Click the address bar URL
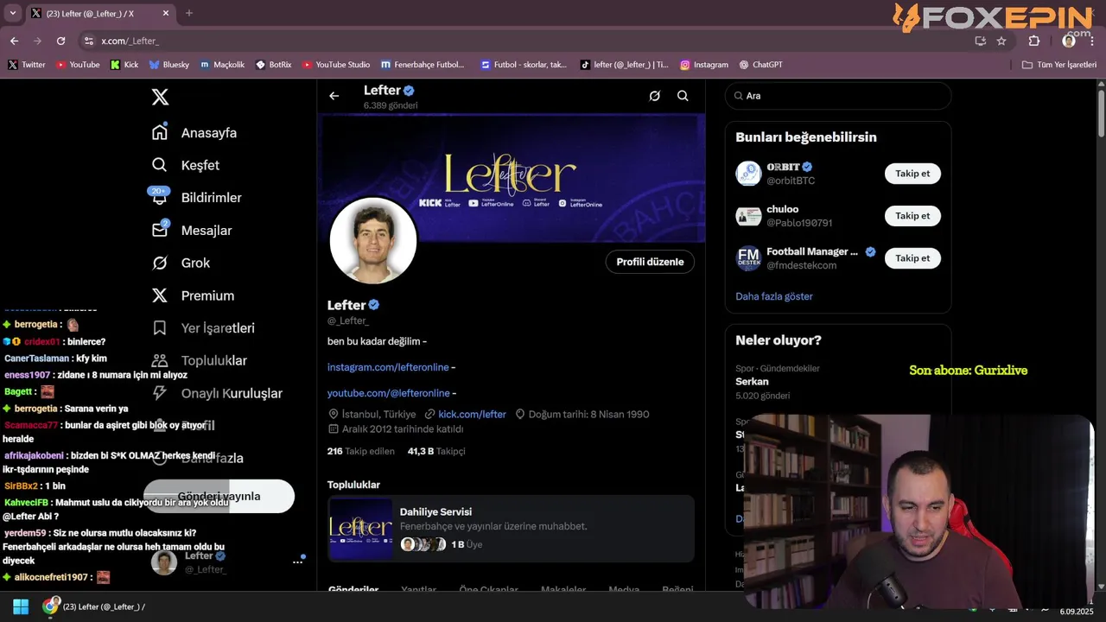This screenshot has width=1106, height=622. pyautogui.click(x=130, y=41)
